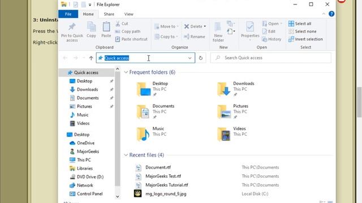The image size is (362, 203).
Task: Click the Forward navigation arrow
Action: point(75,58)
